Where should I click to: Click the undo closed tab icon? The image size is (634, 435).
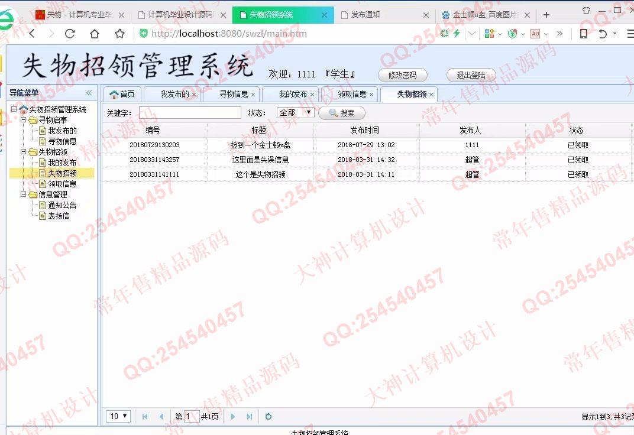tap(603, 34)
